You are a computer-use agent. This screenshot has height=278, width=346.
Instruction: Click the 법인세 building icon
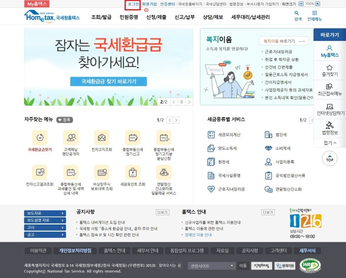[x=268, y=134]
